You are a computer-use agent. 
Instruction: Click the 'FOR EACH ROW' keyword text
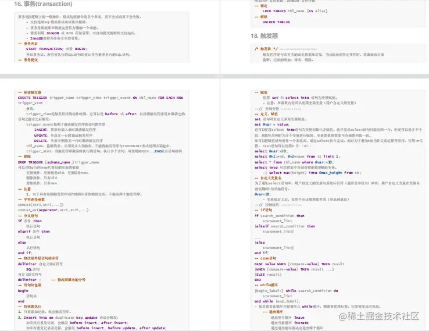(170, 98)
